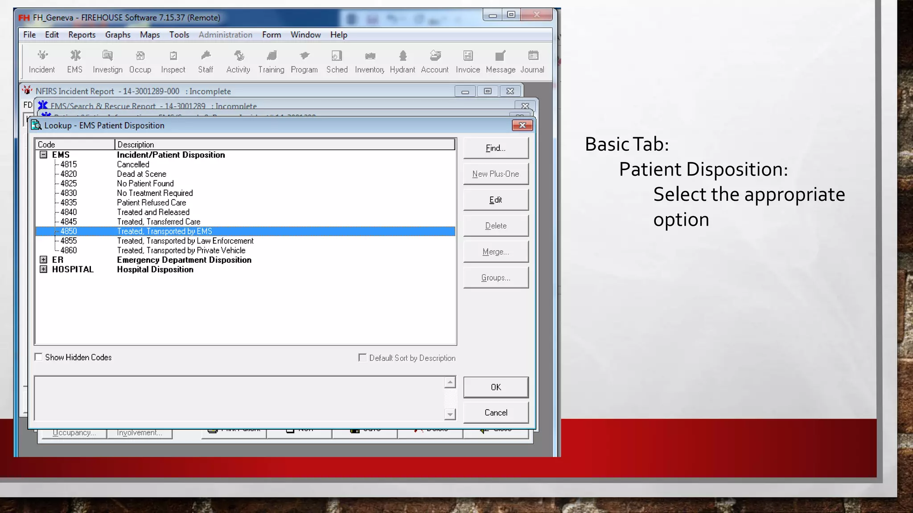
Task: Click the Cancel button
Action: tap(496, 412)
